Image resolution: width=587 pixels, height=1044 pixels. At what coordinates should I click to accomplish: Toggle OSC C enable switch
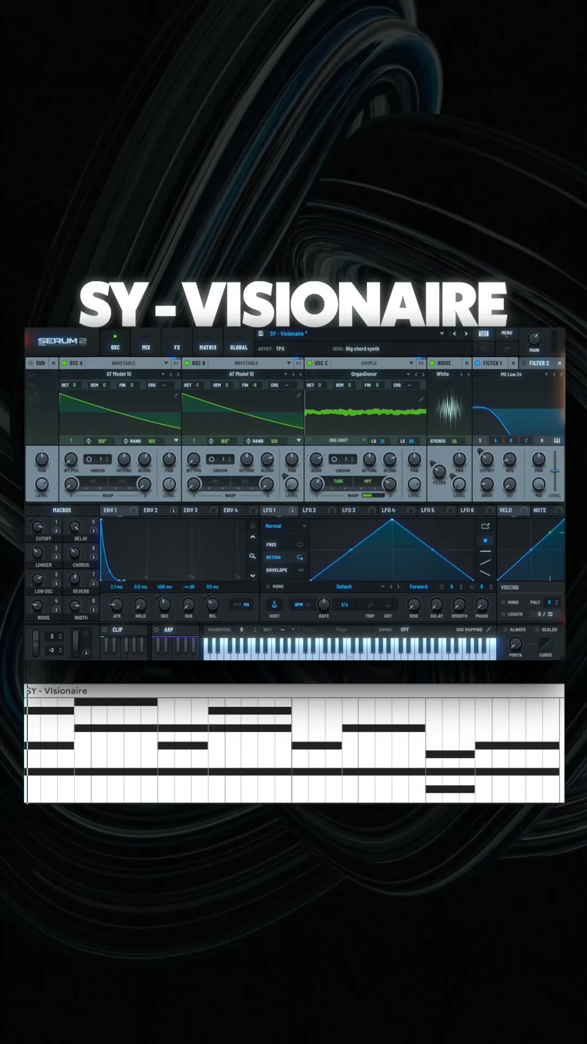coord(309,363)
